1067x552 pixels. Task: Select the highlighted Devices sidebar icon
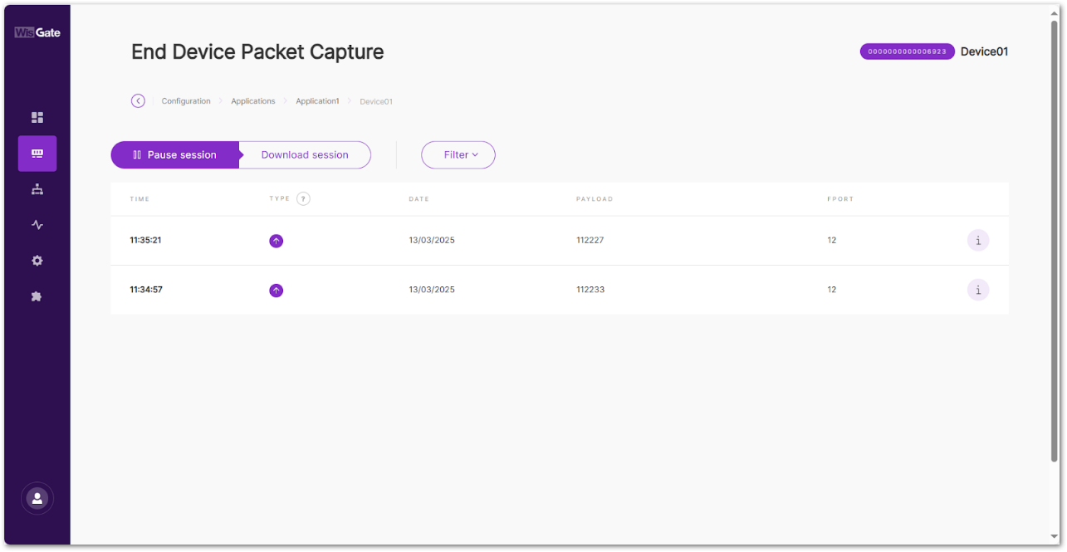pyautogui.click(x=37, y=154)
